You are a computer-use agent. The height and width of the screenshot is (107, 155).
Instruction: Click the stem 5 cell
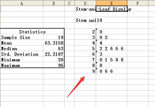point(85,48)
